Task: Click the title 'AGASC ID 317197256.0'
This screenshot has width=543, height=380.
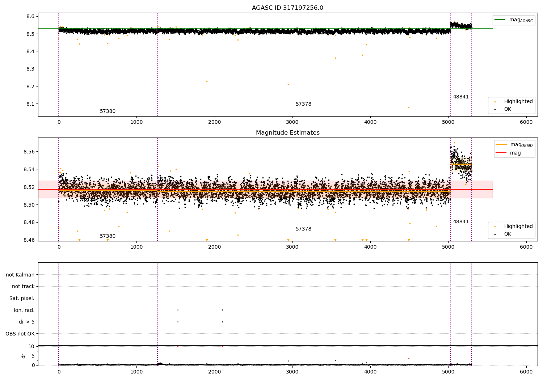Action: pyautogui.click(x=287, y=8)
